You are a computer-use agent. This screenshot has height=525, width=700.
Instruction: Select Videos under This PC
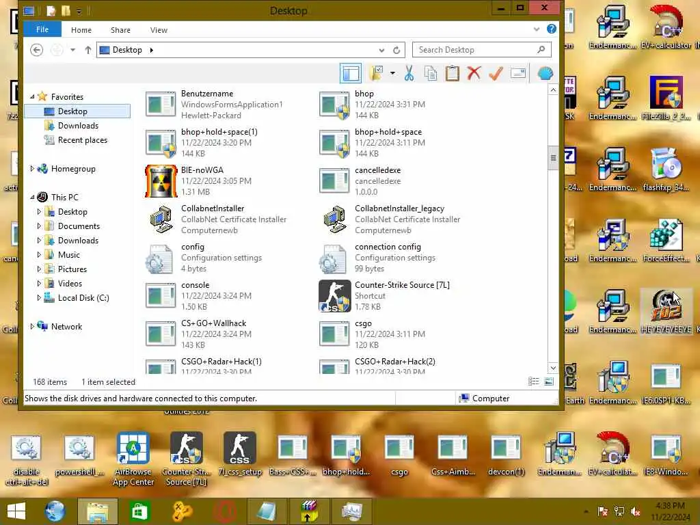pos(70,283)
